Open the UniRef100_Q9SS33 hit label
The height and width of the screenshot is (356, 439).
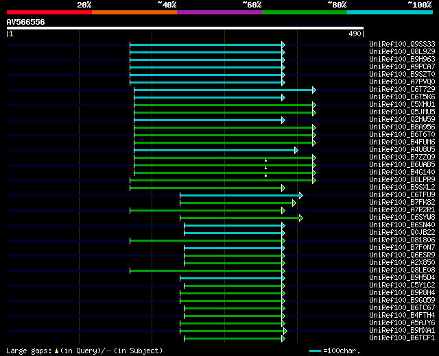[402, 44]
